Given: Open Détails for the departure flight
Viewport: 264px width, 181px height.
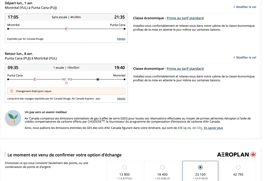Looking at the screenshot, I should [x=121, y=39].
